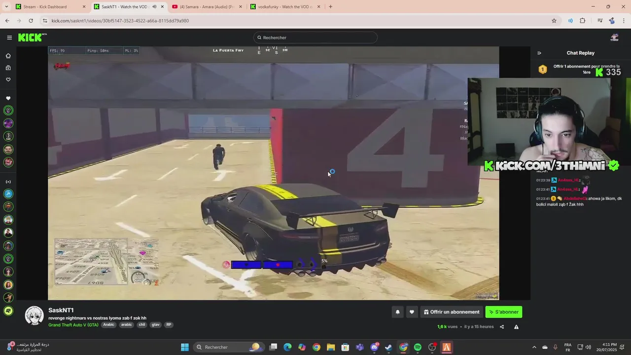Click the VOD video player
This screenshot has width=631, height=355.
tap(274, 173)
